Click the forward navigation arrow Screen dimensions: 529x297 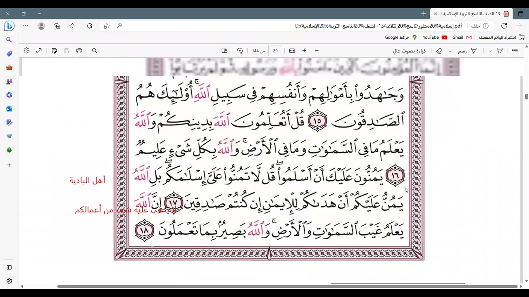pyautogui.click(x=519, y=26)
